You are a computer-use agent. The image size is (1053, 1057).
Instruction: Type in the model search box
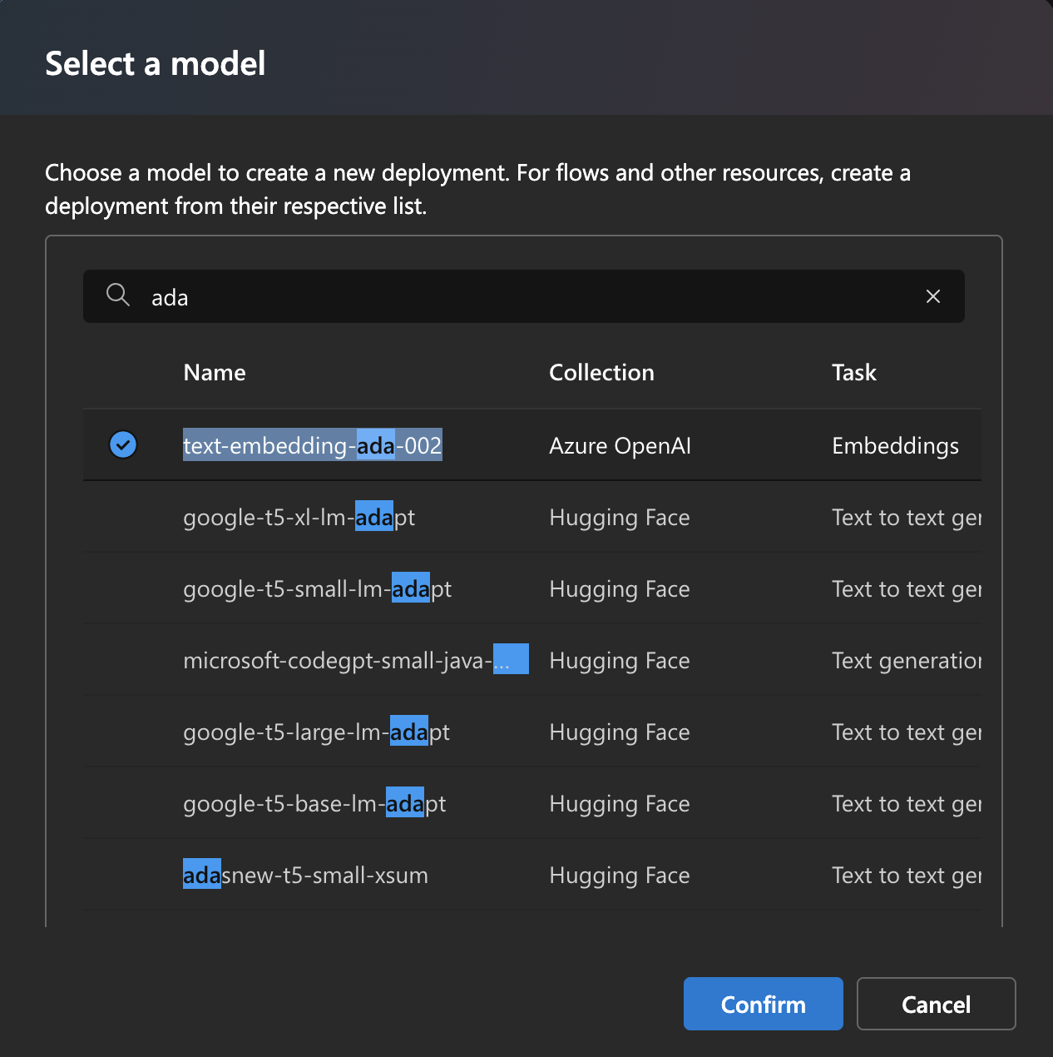(532, 297)
